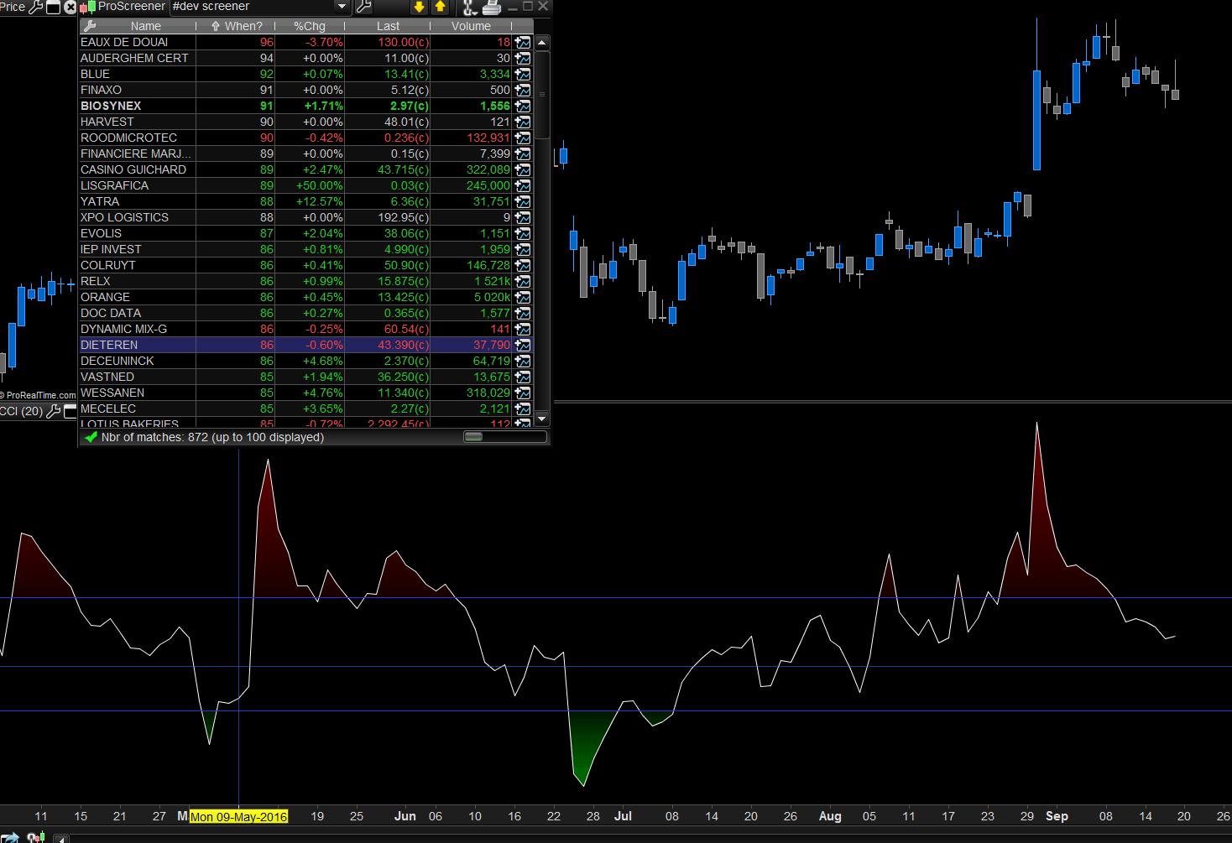Open chart icon for BLUE row
This screenshot has height=843, width=1232.
(523, 74)
